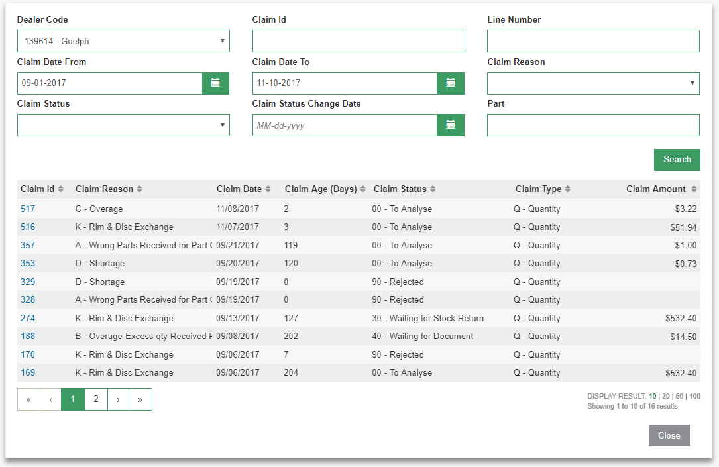View claim 170

click(28, 354)
